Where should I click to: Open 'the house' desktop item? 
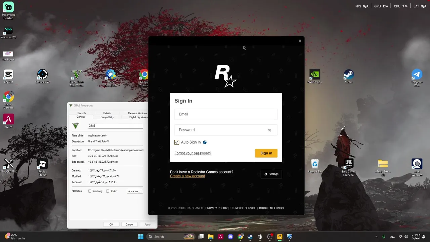tap(8, 56)
